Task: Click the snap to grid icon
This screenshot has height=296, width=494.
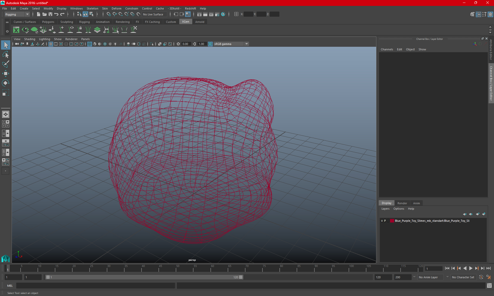Action: [x=108, y=14]
